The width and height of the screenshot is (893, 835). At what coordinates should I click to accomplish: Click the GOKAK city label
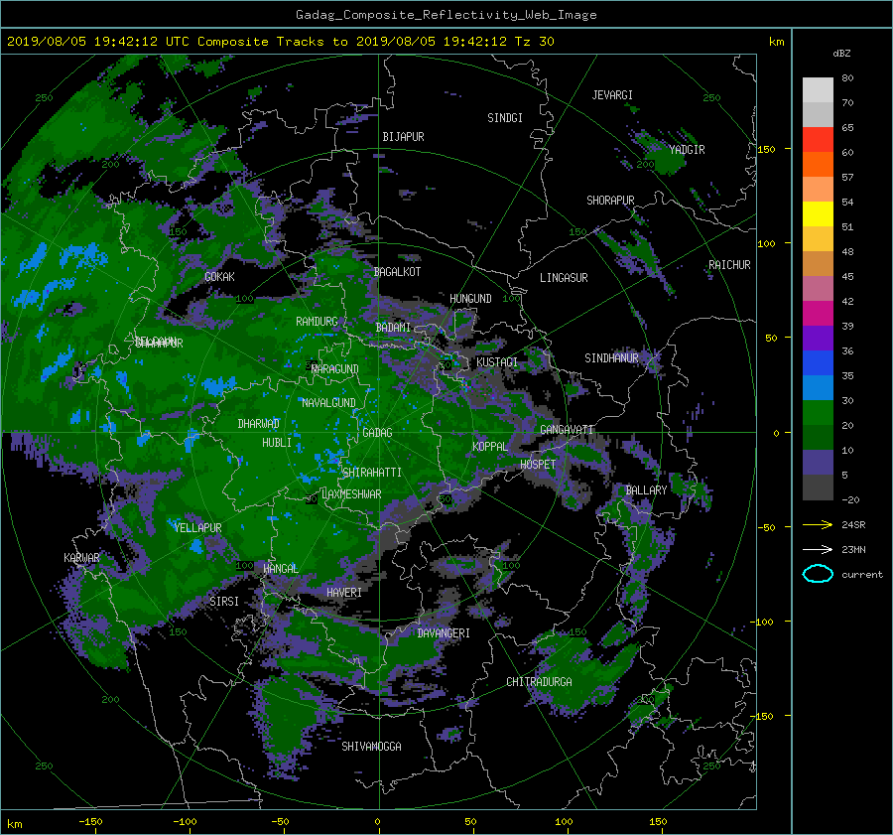tap(219, 277)
